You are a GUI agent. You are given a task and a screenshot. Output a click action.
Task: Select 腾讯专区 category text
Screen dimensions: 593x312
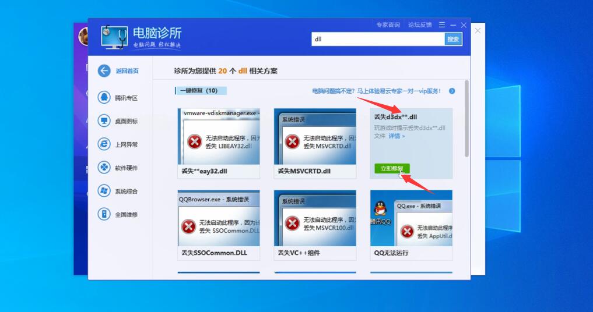click(127, 98)
